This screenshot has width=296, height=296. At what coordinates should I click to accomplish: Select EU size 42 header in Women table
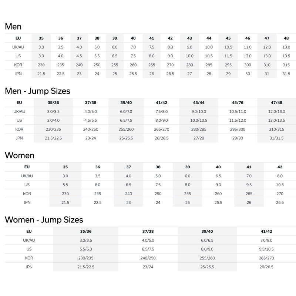280,167
